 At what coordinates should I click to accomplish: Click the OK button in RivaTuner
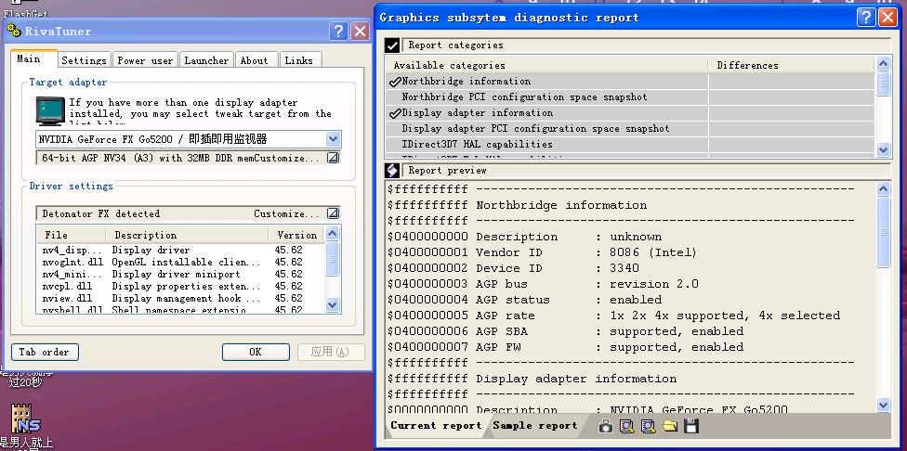point(256,353)
